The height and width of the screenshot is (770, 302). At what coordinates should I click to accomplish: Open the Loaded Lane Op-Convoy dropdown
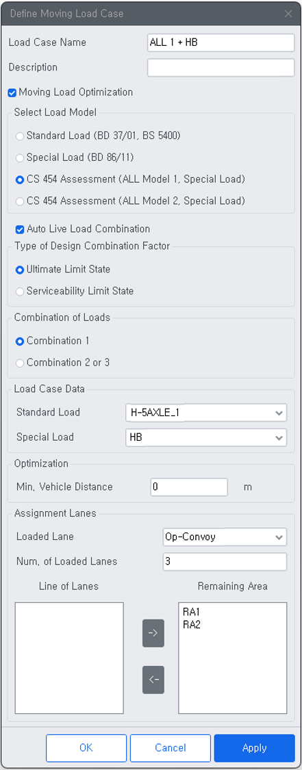click(225, 537)
